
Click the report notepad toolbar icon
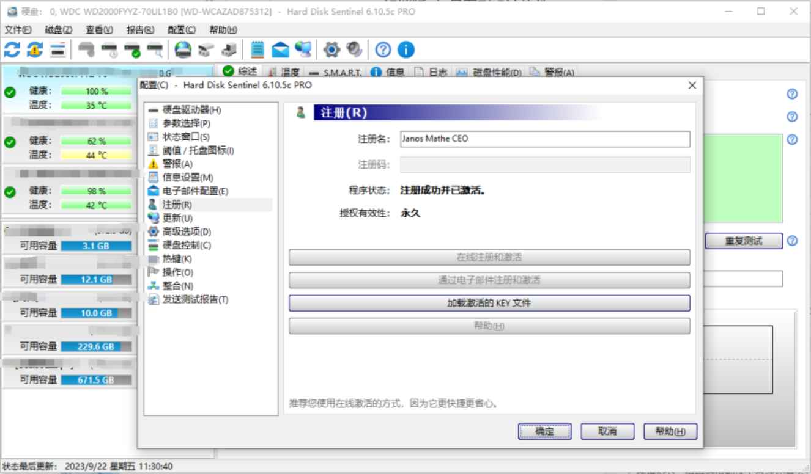259,50
